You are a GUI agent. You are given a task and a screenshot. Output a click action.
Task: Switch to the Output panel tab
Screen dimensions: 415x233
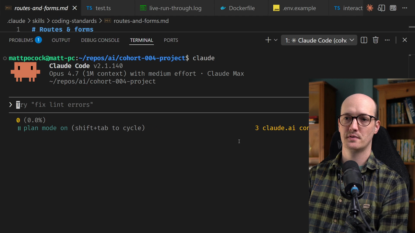tap(61, 40)
